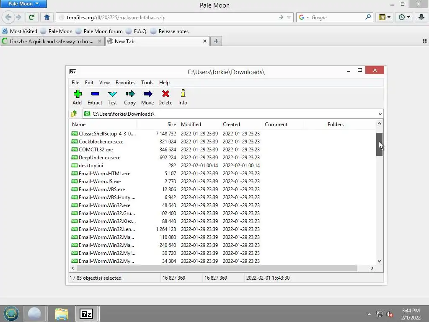This screenshot has height=322, width=429.
Task: Open a new browser tab
Action: [x=216, y=41]
